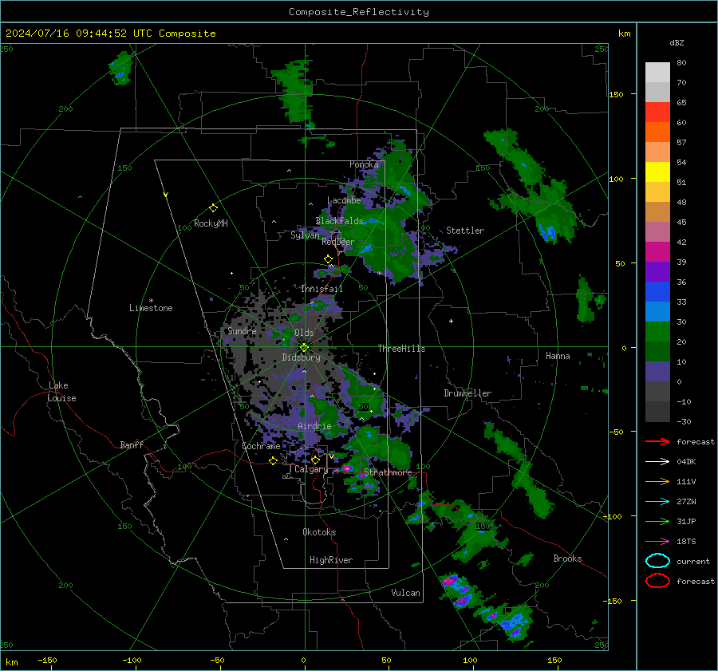Click the red forecast arrow in legend

657,441
